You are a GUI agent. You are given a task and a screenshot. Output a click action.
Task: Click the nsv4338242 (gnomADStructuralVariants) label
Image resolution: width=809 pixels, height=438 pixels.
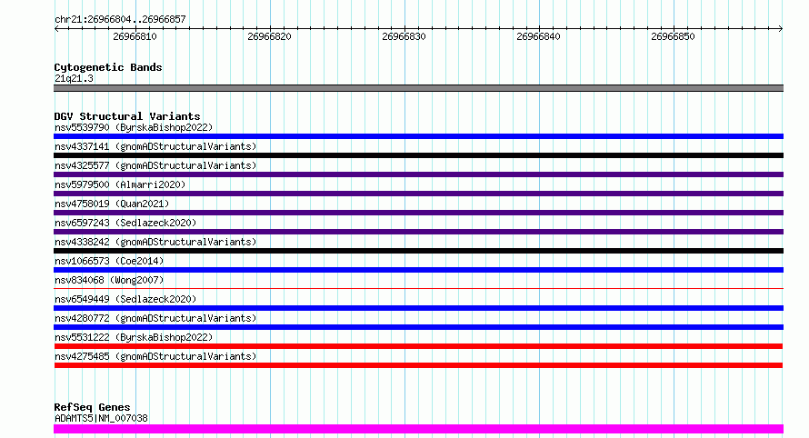pos(155,242)
